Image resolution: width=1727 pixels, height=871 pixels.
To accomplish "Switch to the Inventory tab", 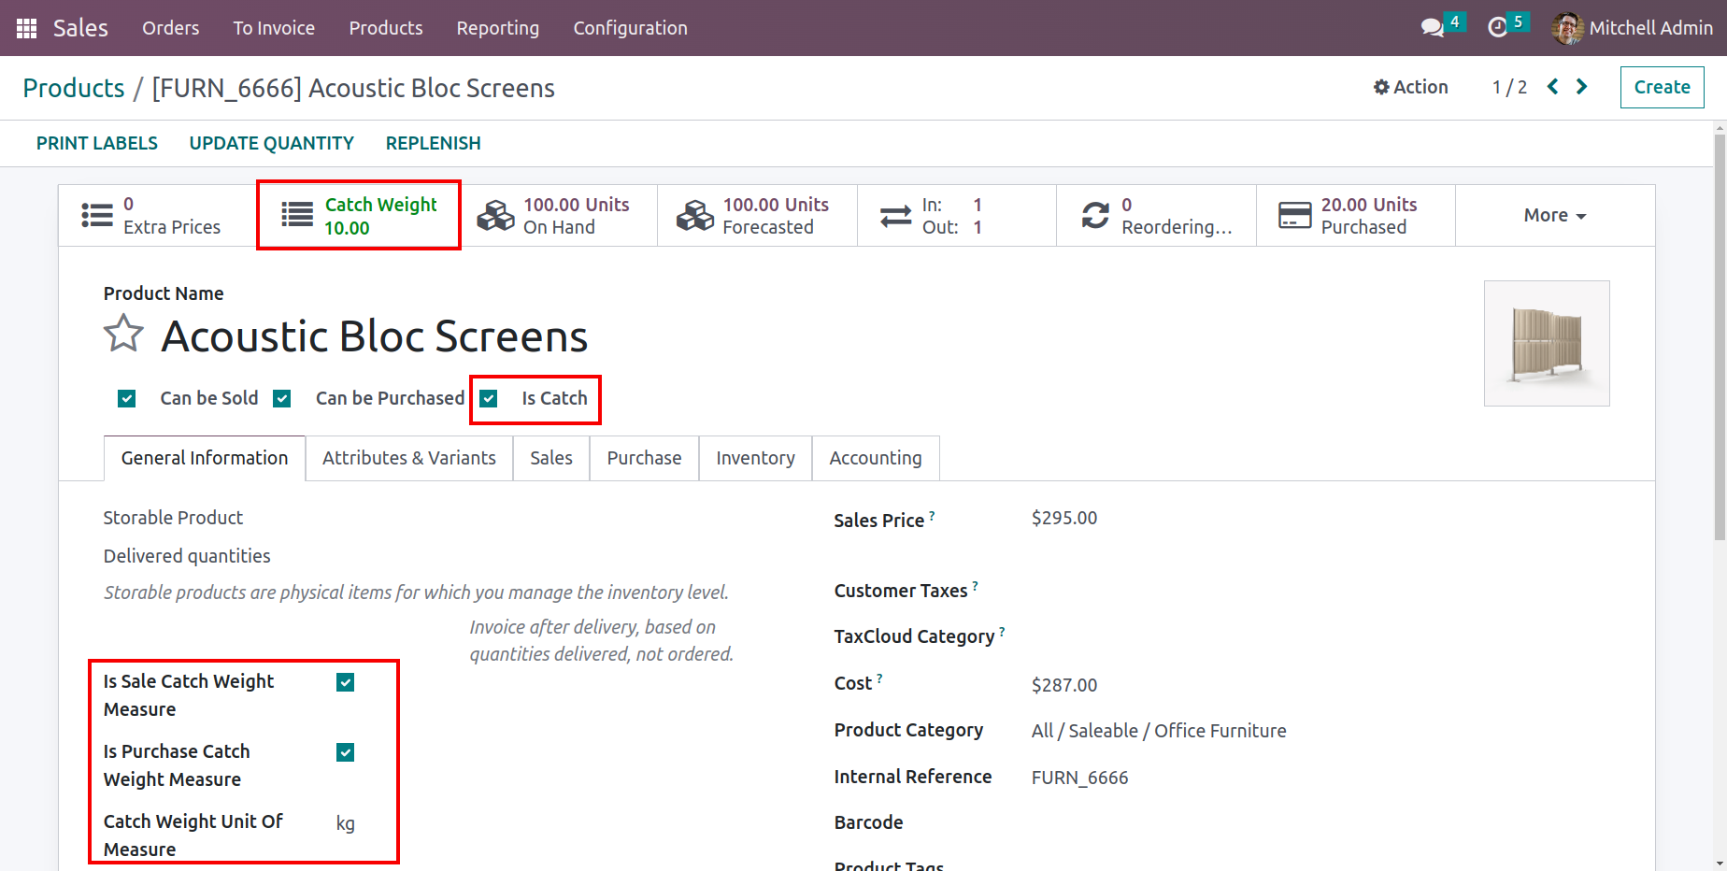I will pyautogui.click(x=756, y=458).
